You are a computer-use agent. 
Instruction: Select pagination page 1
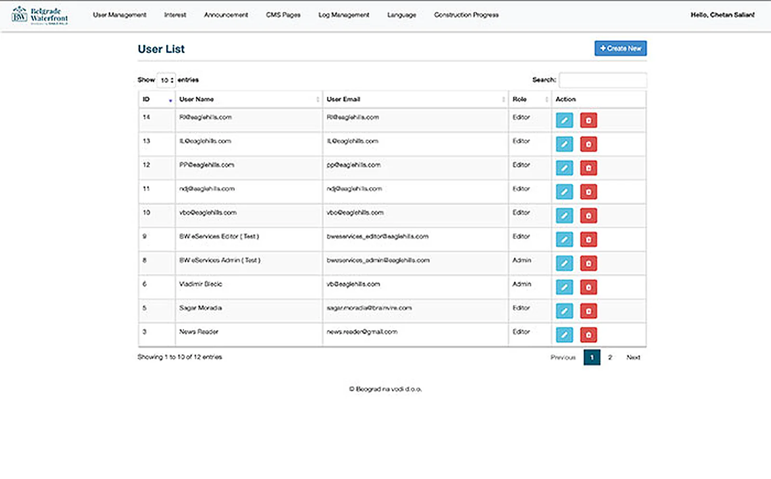(592, 358)
